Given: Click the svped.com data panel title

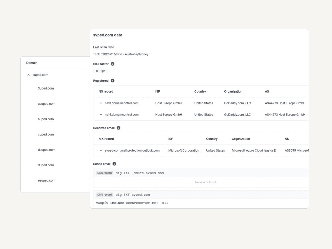Looking at the screenshot, I should 108,35.
